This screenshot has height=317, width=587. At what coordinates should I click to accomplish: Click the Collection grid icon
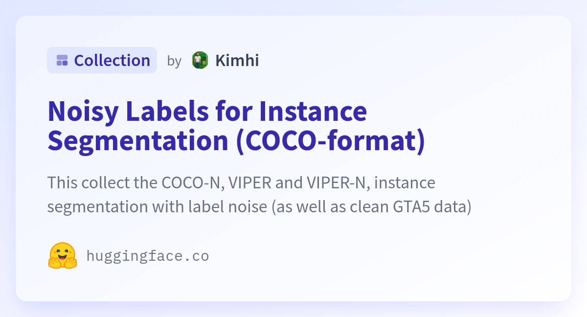point(62,60)
